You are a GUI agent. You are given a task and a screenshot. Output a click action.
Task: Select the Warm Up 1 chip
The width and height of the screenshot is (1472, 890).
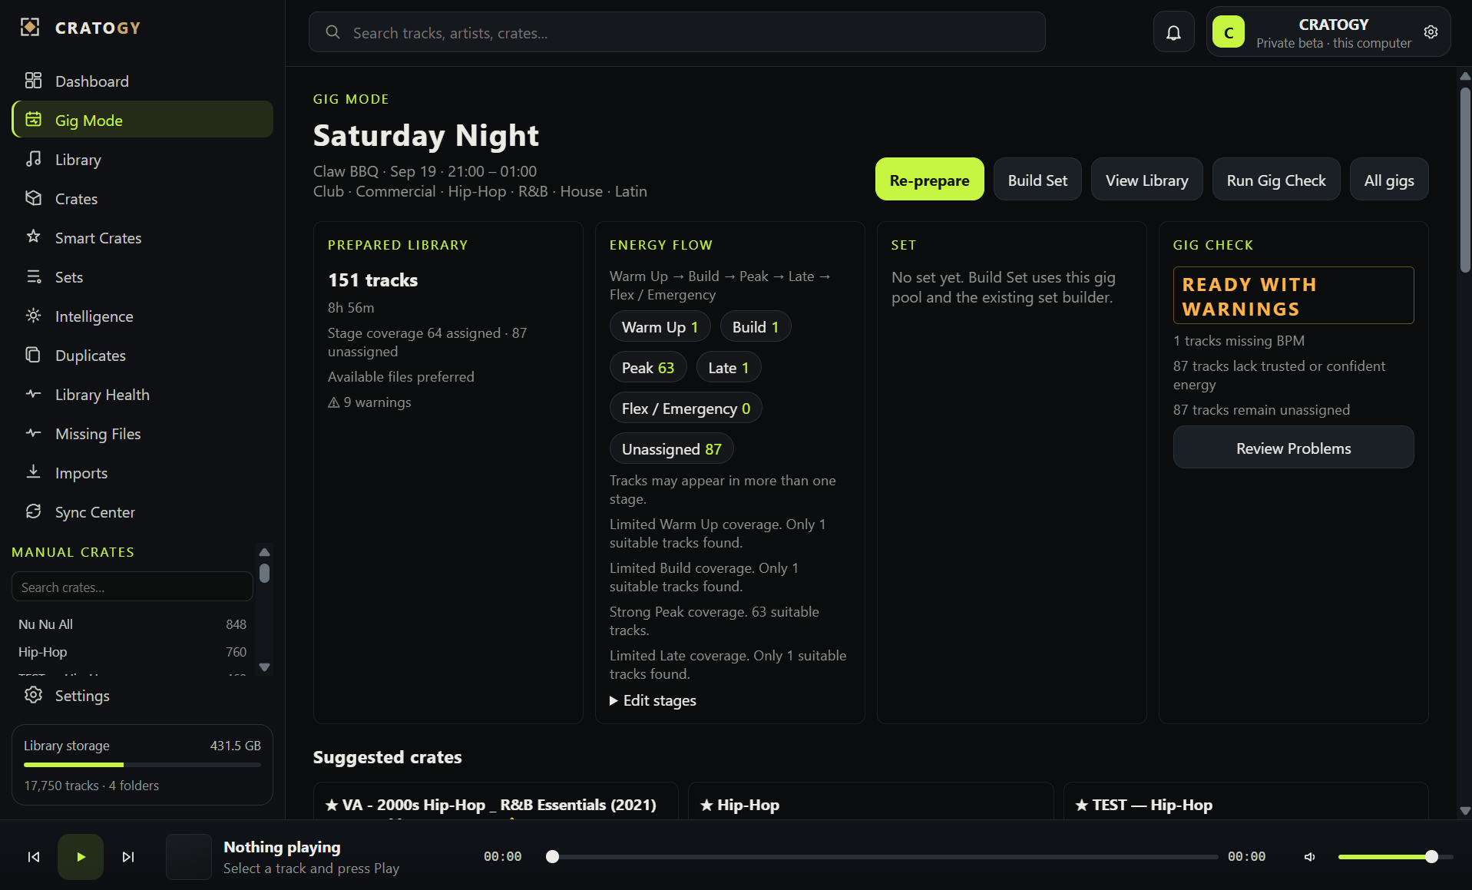(660, 327)
